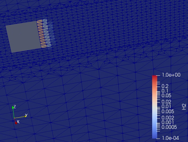Image resolution: width=188 pixels, height=142 pixels.
Task: Pick the light blue cells next to orange column
Action: coord(47,33)
